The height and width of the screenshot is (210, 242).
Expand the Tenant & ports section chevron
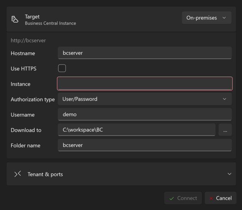(229, 174)
